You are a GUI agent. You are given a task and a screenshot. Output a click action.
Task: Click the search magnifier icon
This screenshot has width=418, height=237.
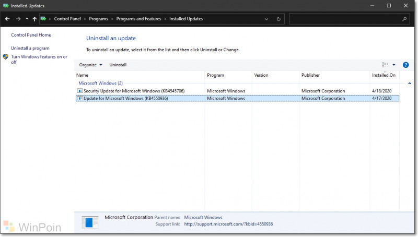(x=404, y=19)
